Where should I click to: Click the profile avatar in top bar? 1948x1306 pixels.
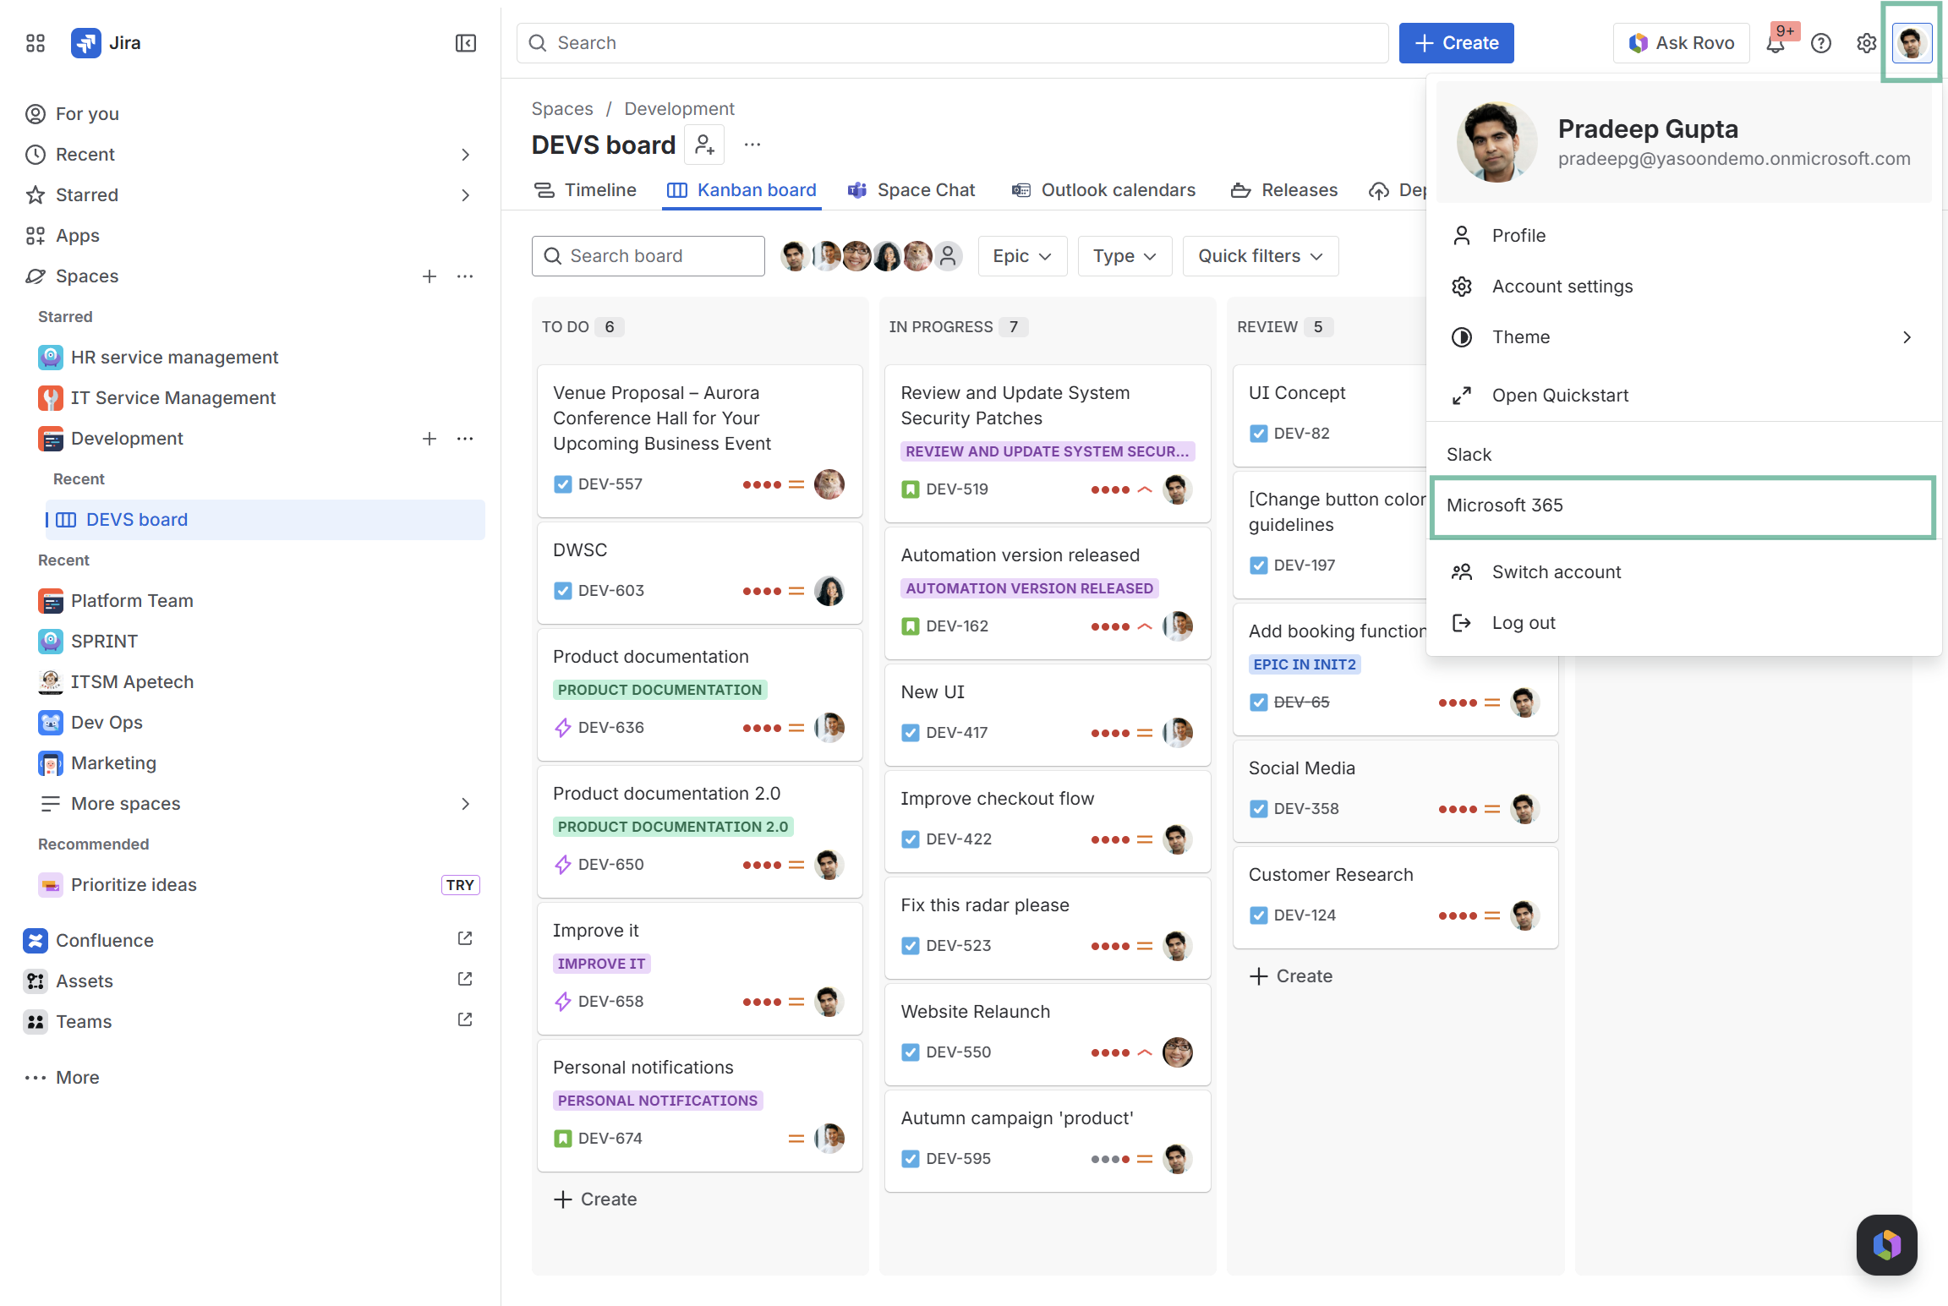1912,43
